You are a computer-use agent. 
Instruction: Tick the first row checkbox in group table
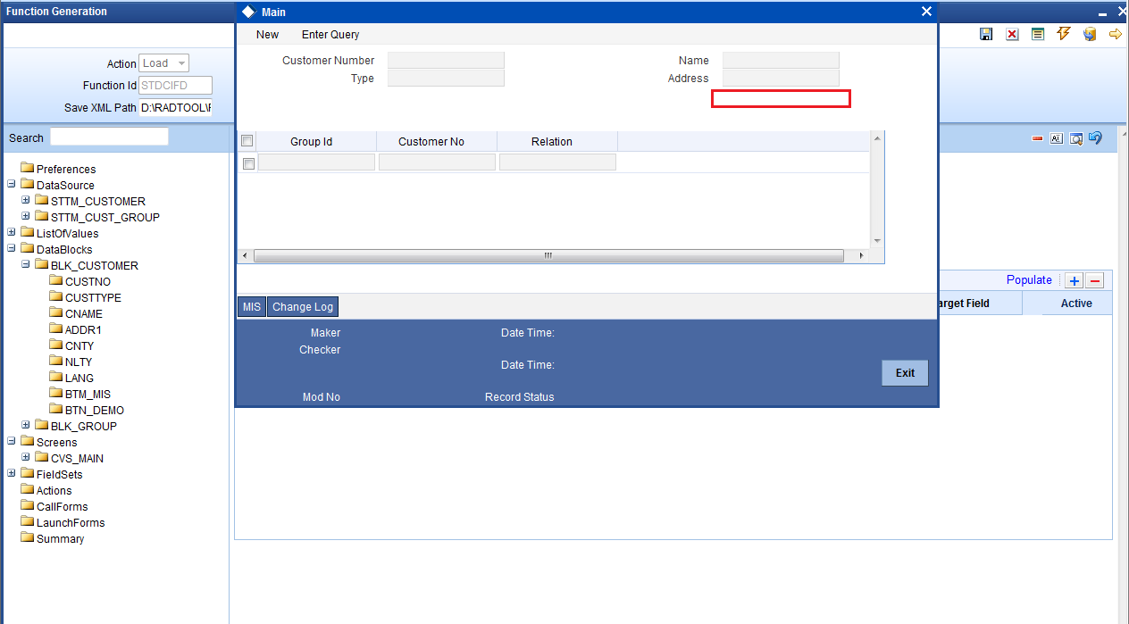tap(248, 163)
